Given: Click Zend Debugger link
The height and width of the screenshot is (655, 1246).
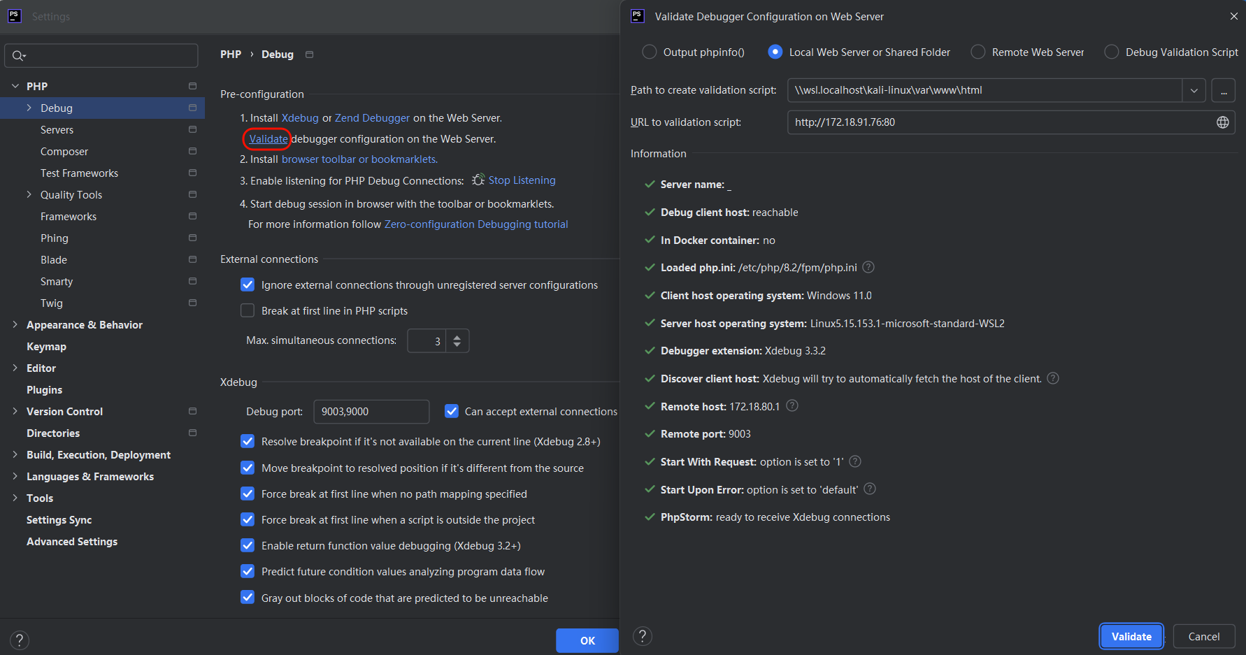Looking at the screenshot, I should click(372, 118).
